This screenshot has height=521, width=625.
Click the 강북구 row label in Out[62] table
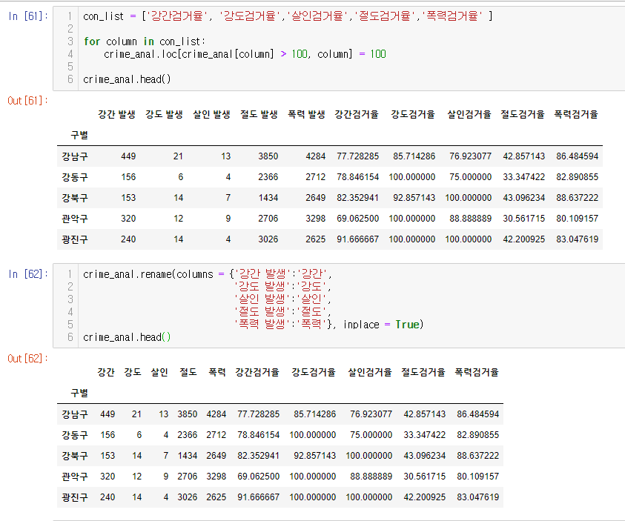74,456
